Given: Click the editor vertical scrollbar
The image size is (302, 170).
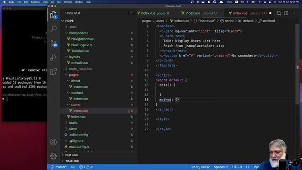Looking at the screenshot, I should pos(297,64).
